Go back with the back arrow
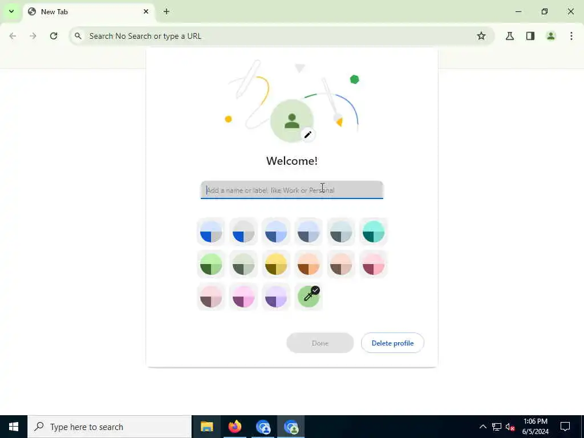This screenshot has height=438, width=584. click(13, 36)
